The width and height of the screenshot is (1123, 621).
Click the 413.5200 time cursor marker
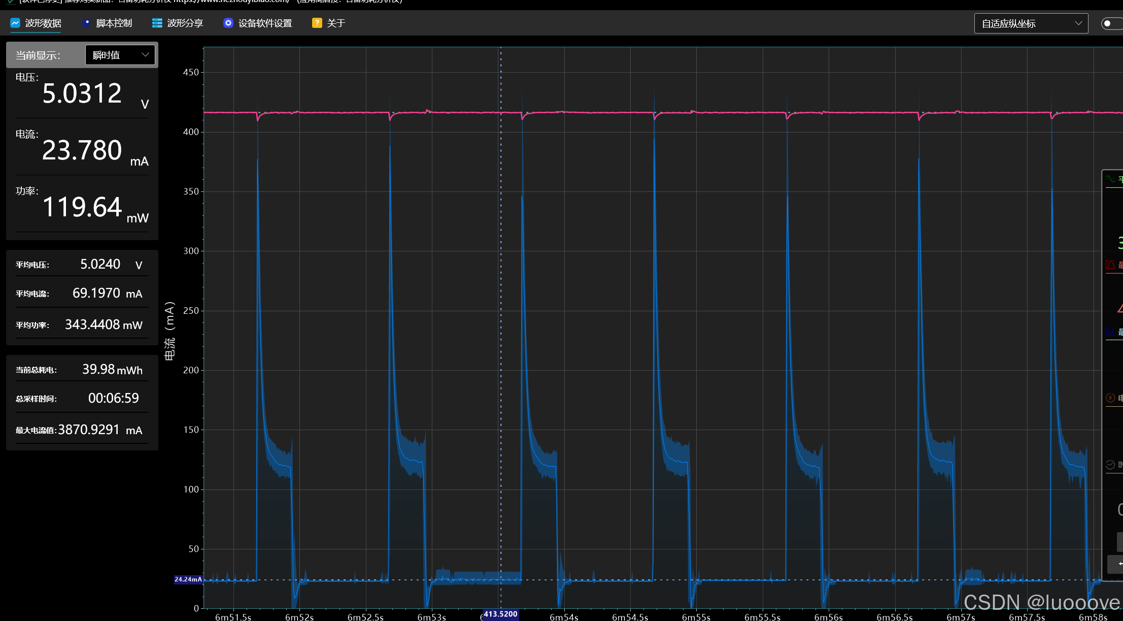point(500,614)
